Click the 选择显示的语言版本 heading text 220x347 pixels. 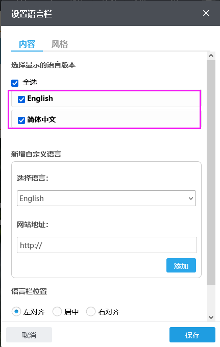pos(43,65)
